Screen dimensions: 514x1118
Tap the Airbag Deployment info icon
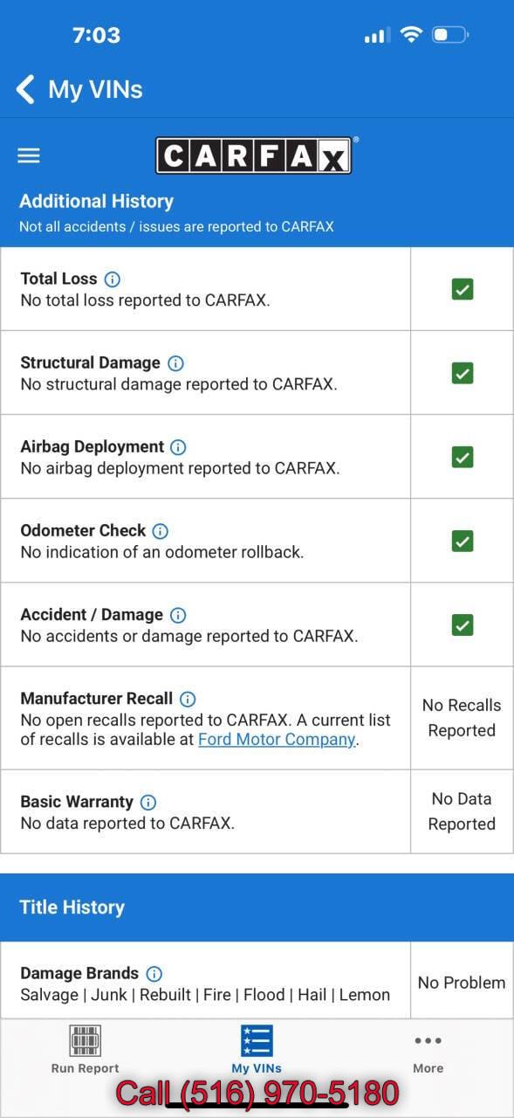(x=178, y=447)
